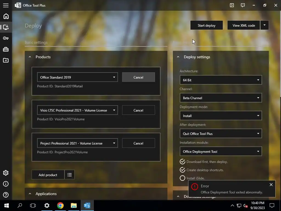This screenshot has width=281, height=211.
Task: Open the hamburger navigation menu
Action: [6, 5]
